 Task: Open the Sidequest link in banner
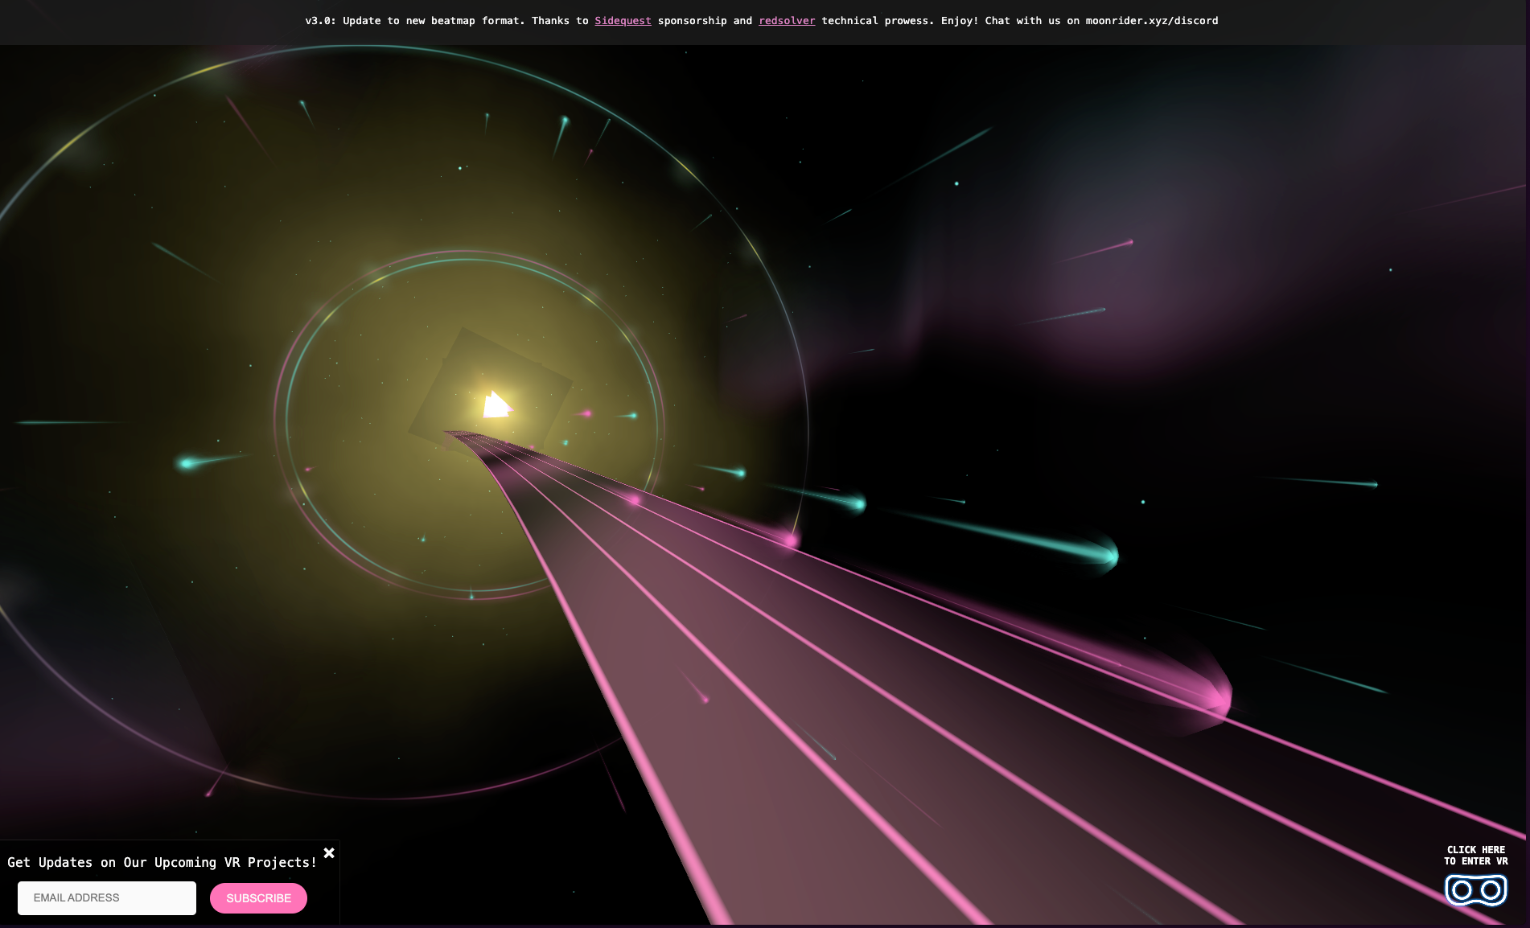(x=623, y=21)
